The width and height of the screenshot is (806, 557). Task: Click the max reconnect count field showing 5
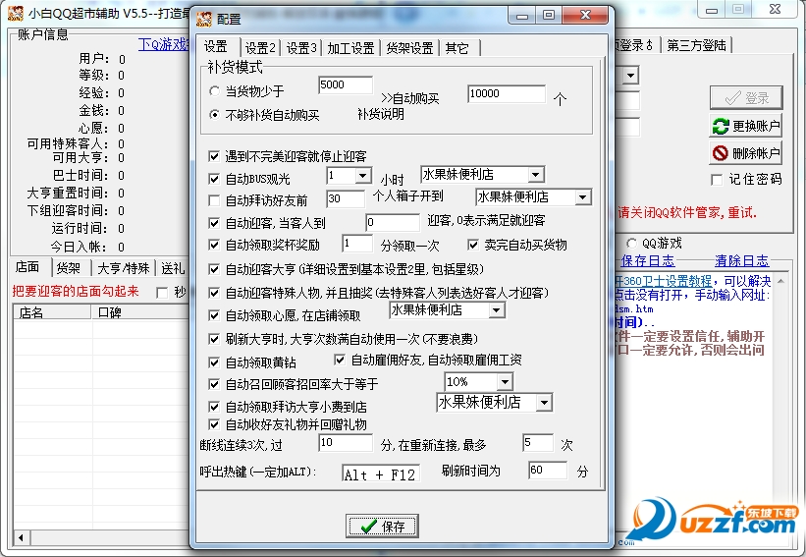point(538,443)
